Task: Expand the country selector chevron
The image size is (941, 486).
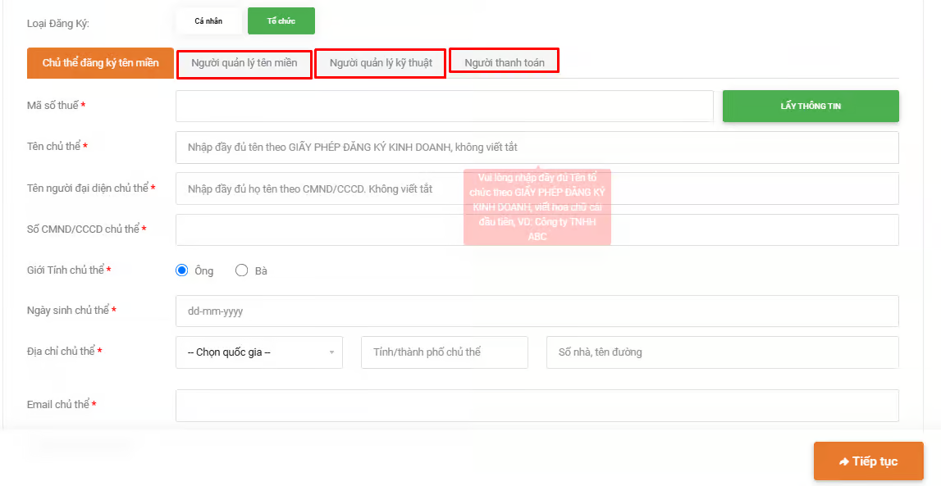Action: click(x=332, y=352)
